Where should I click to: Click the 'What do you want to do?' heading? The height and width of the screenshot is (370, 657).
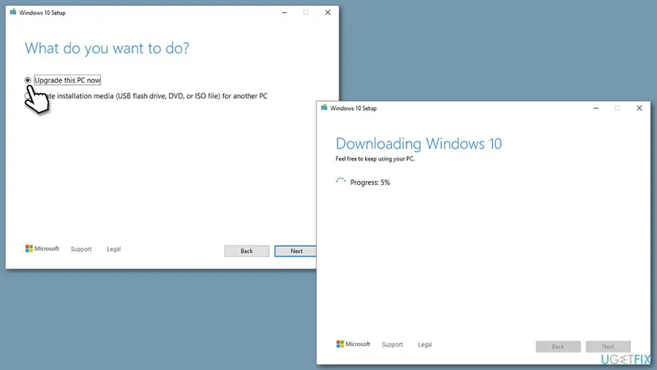pos(107,48)
